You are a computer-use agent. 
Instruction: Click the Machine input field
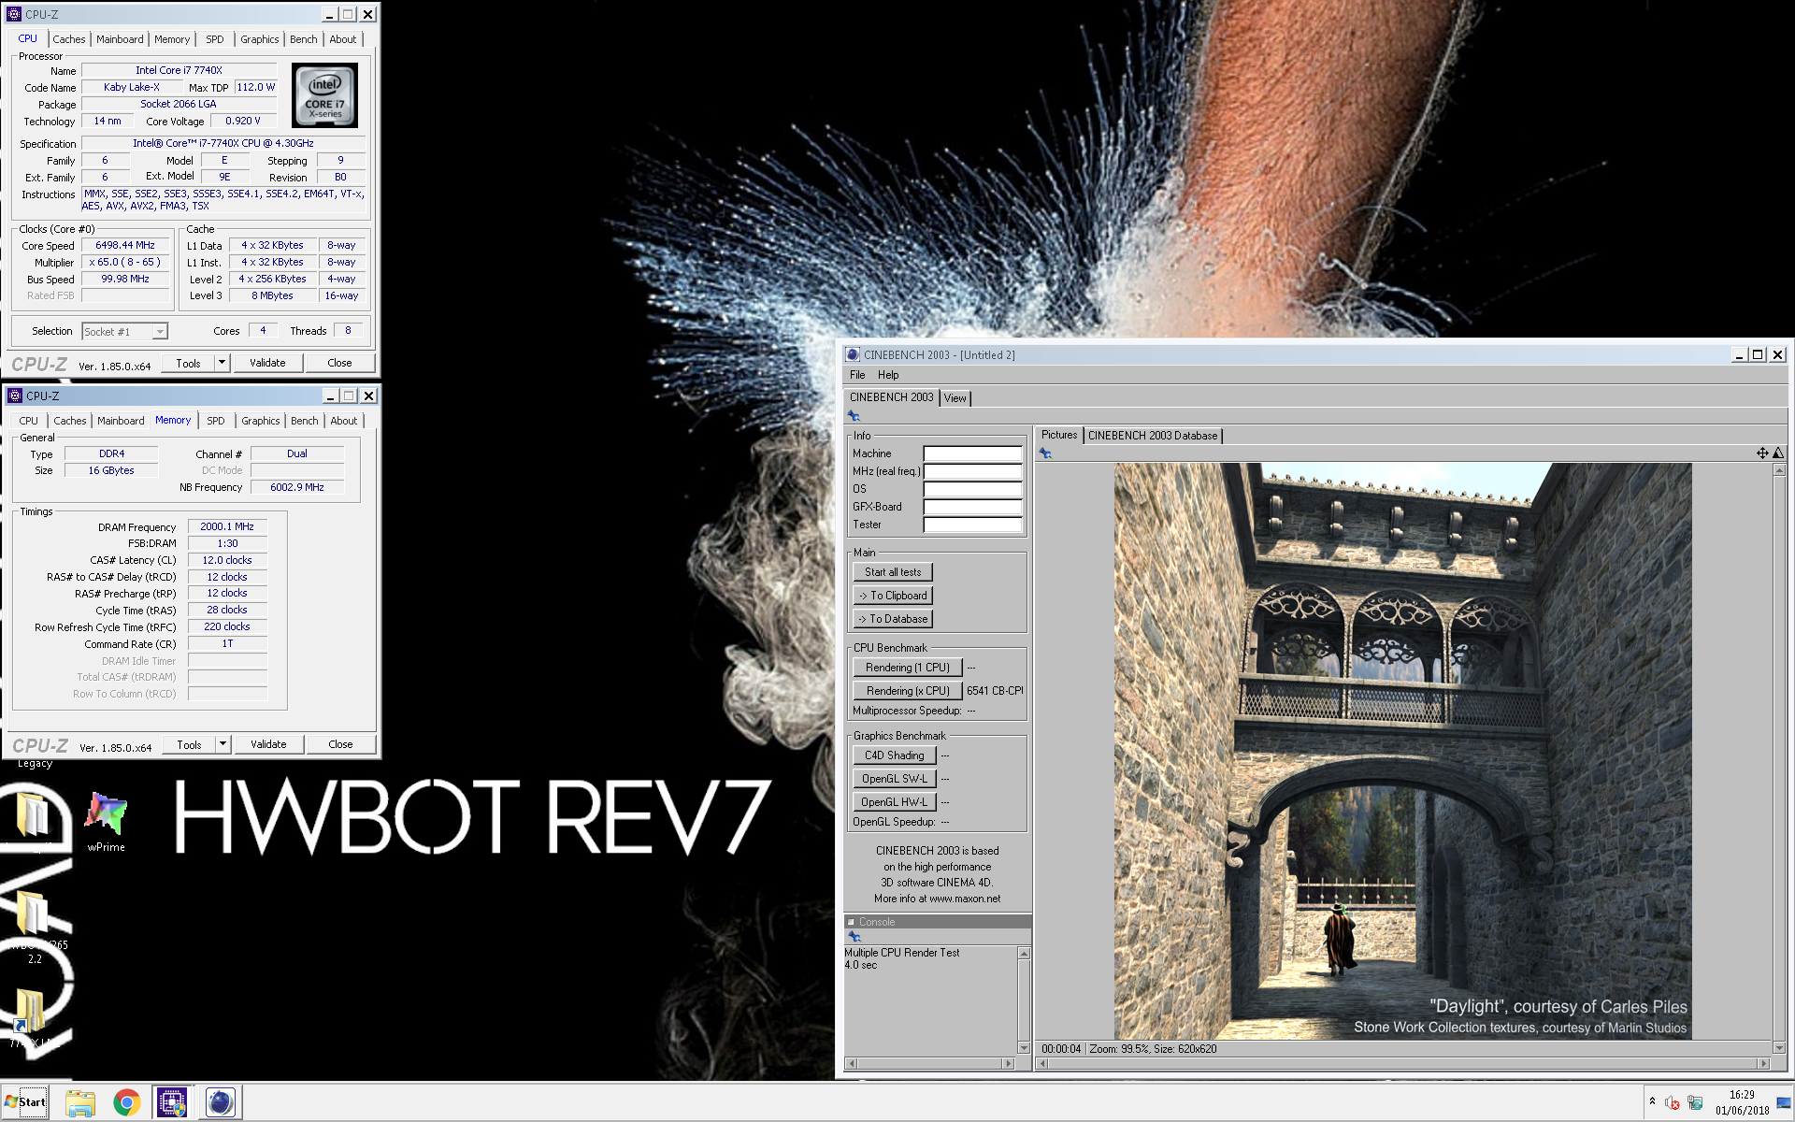coord(972,453)
